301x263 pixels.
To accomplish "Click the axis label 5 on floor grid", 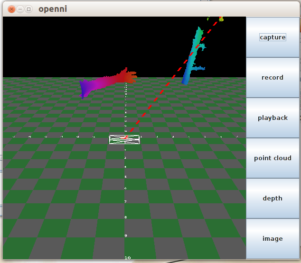I will 125,177.
